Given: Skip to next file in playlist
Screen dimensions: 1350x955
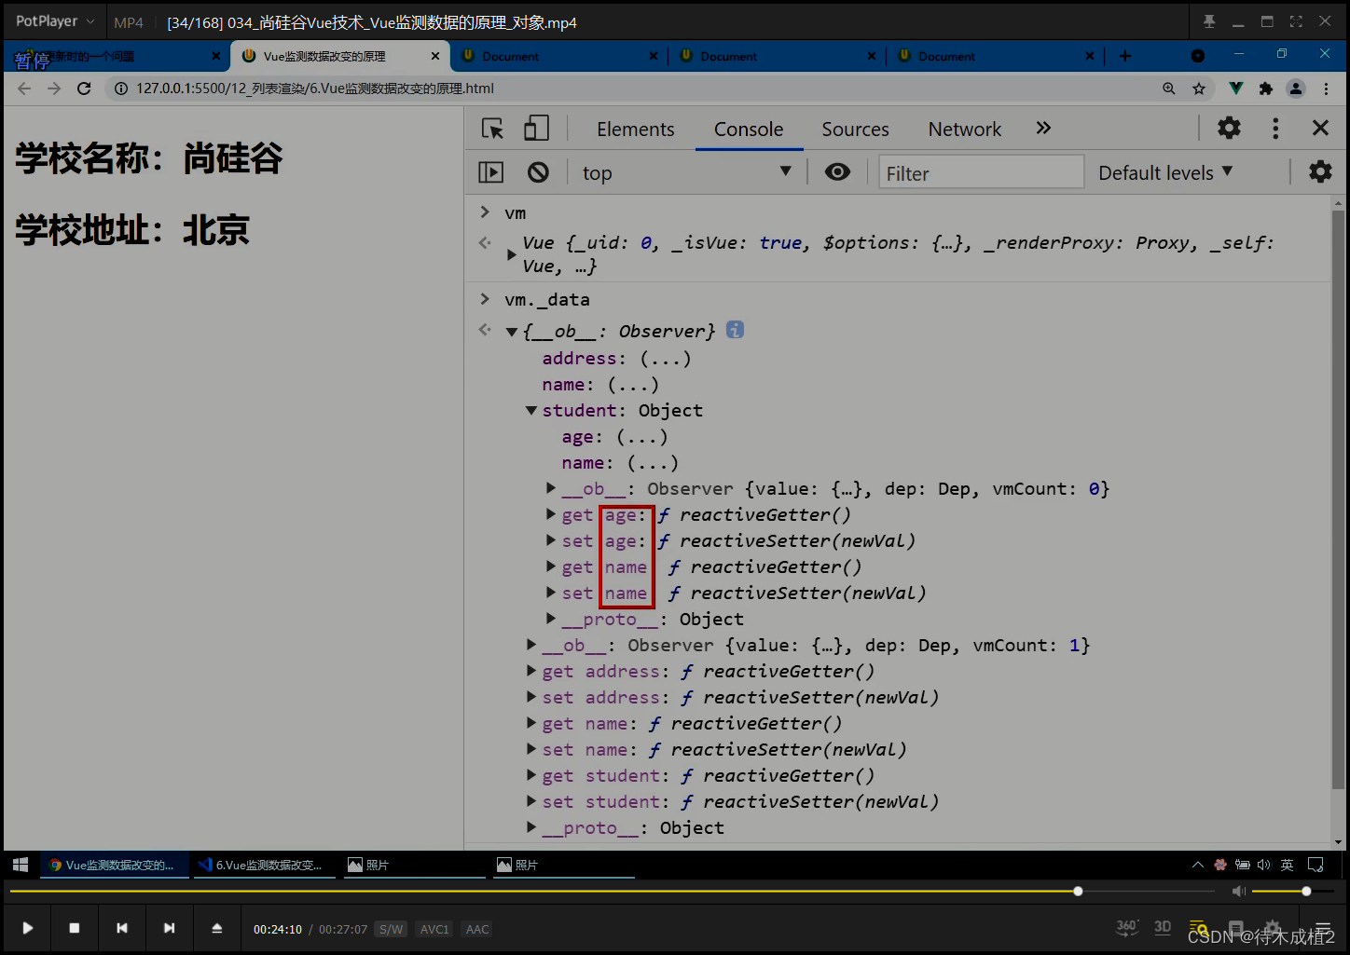Looking at the screenshot, I should pyautogui.click(x=169, y=928).
